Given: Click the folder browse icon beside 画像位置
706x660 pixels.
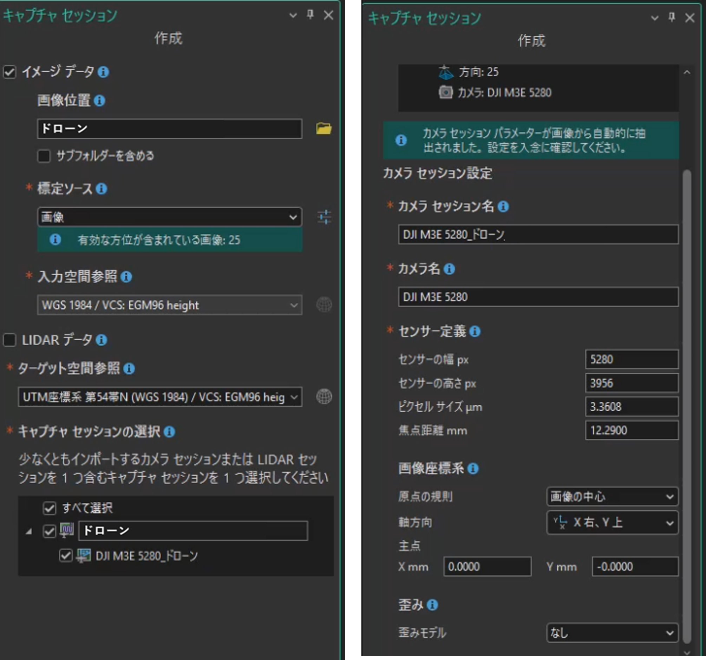Looking at the screenshot, I should (x=323, y=129).
